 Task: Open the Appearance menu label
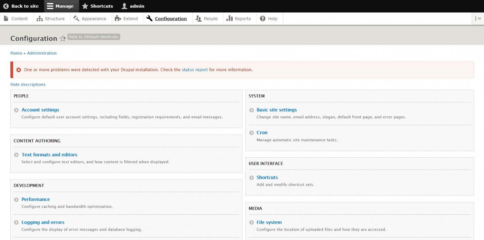[x=94, y=19]
